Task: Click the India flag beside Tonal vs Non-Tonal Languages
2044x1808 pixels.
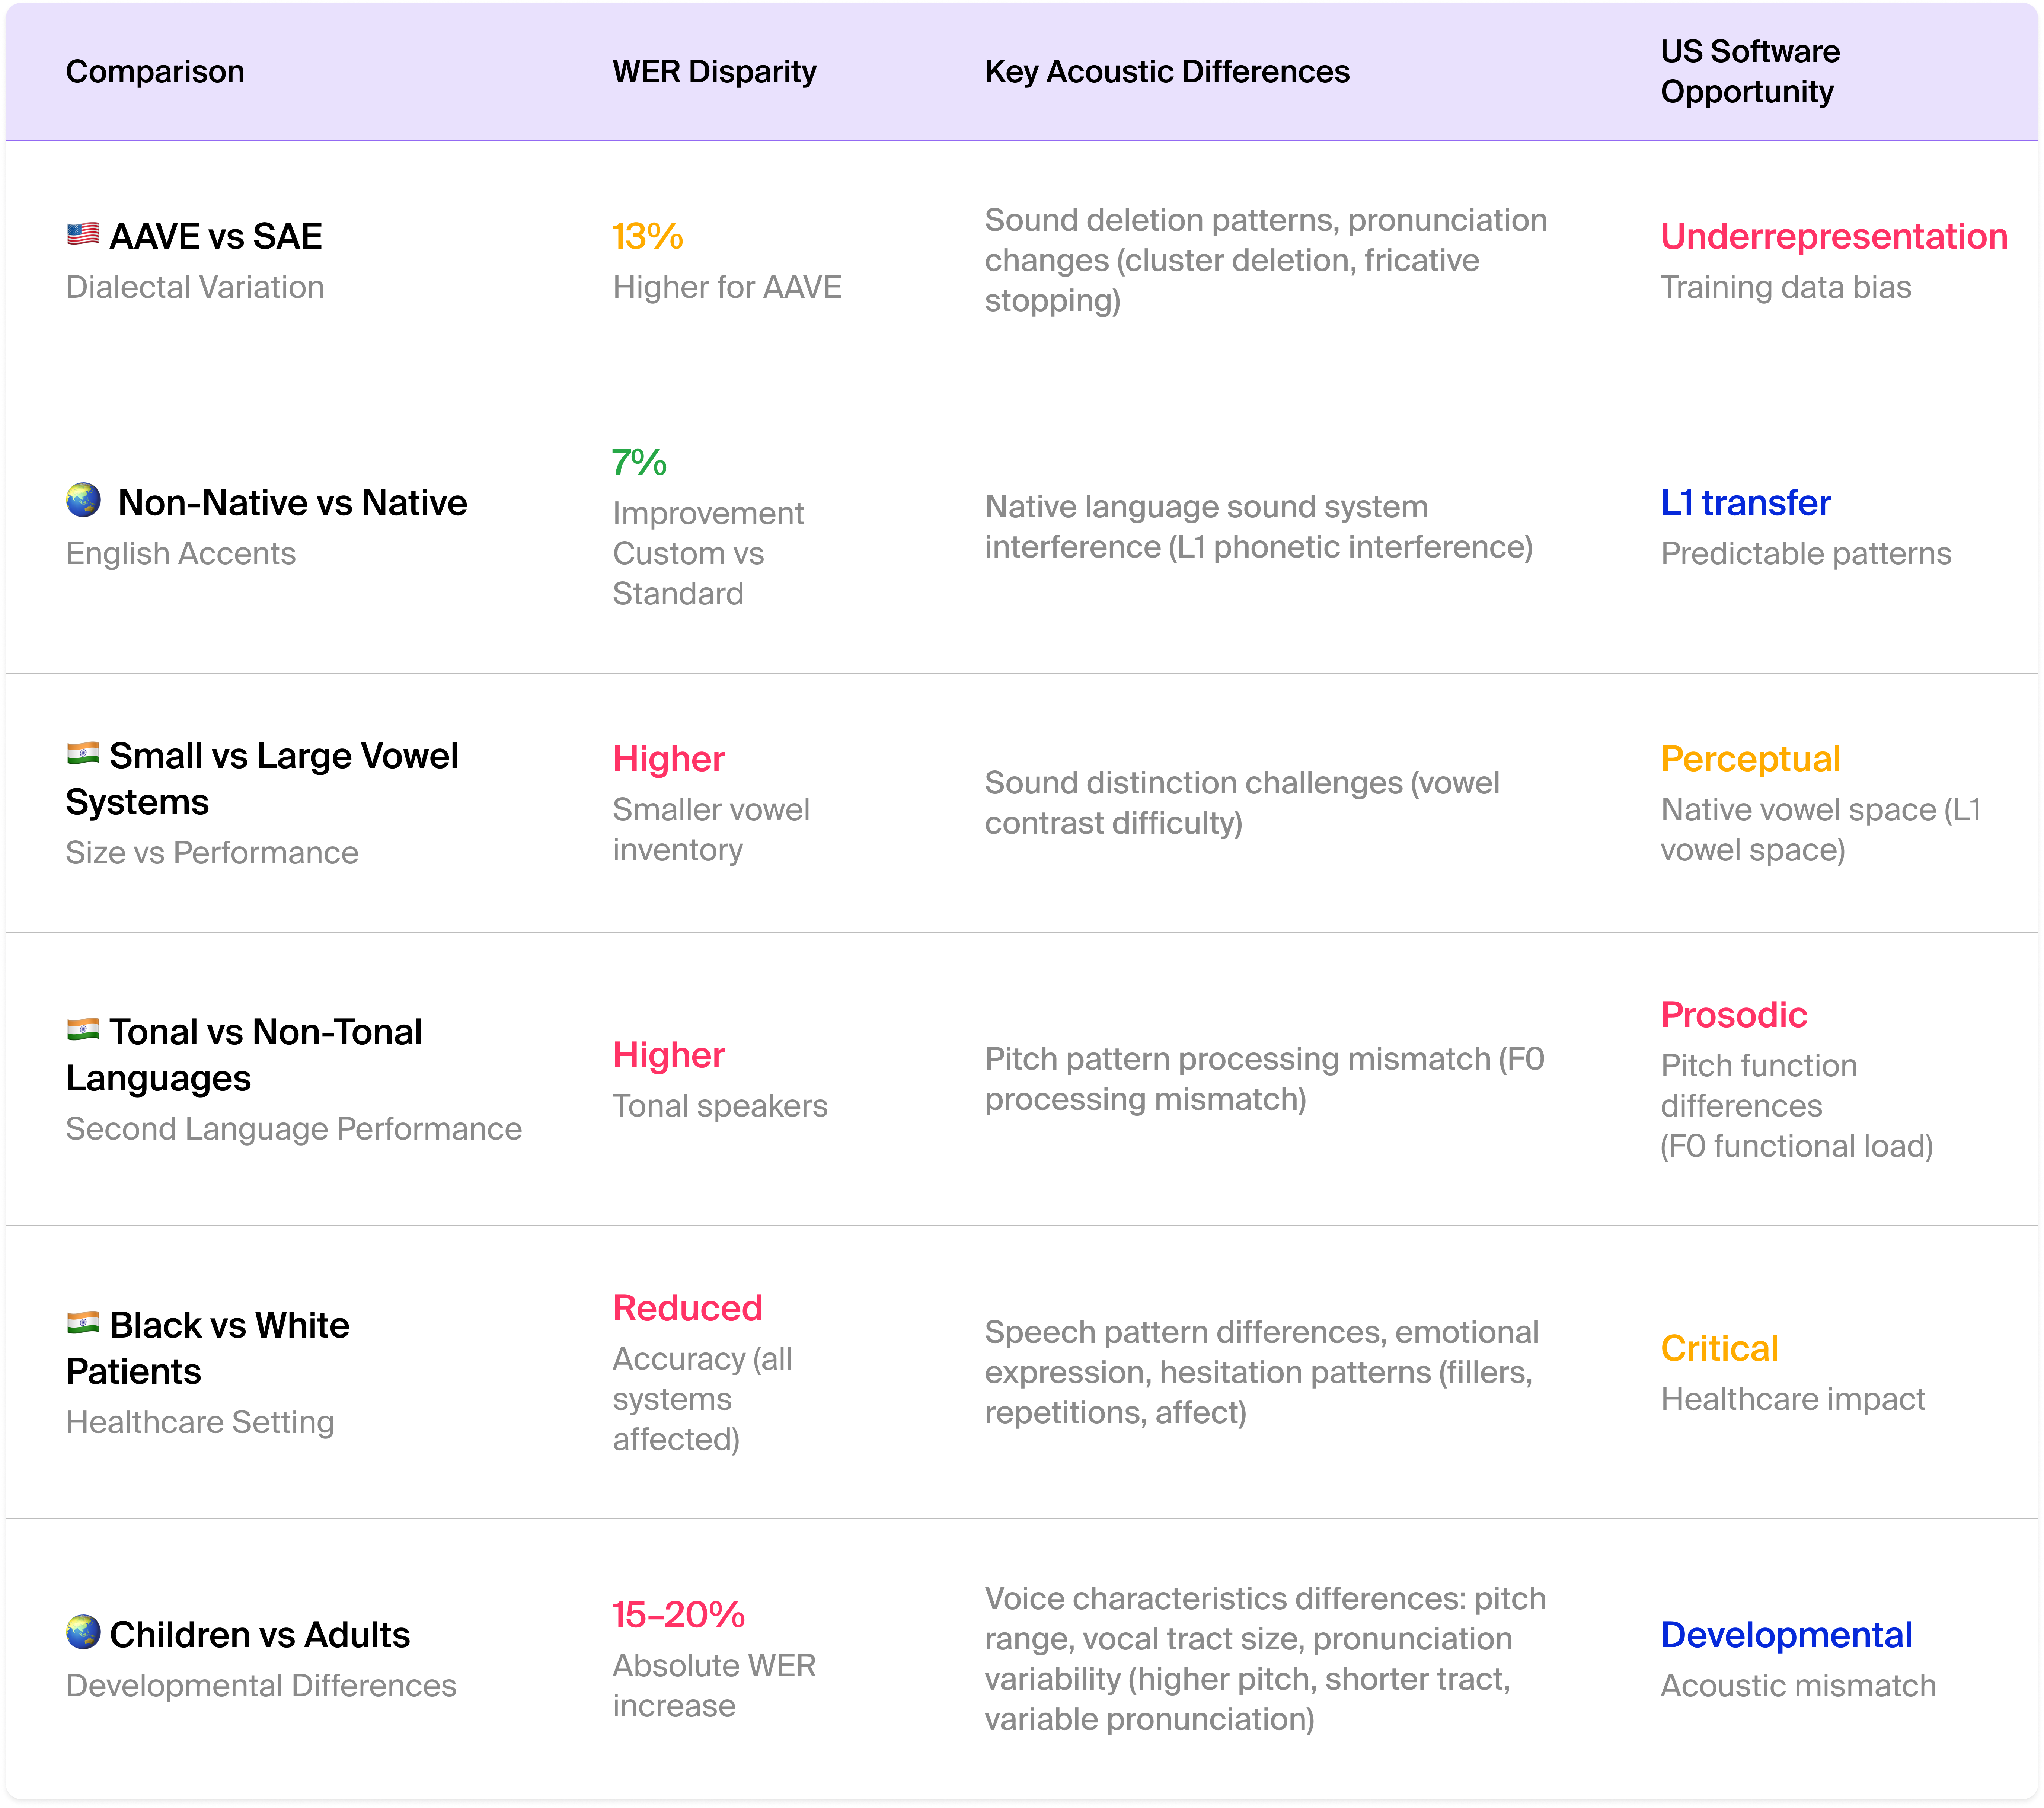Action: click(83, 1029)
